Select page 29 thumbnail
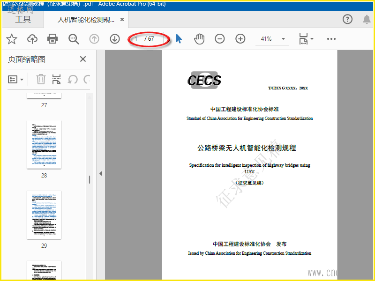The height and width of the screenshot is (281, 375). pyautogui.click(x=44, y=215)
